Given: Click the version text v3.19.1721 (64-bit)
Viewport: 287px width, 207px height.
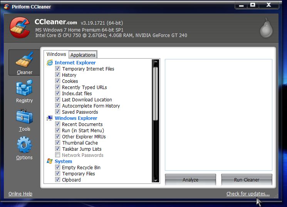Looking at the screenshot, I should click(x=102, y=23).
